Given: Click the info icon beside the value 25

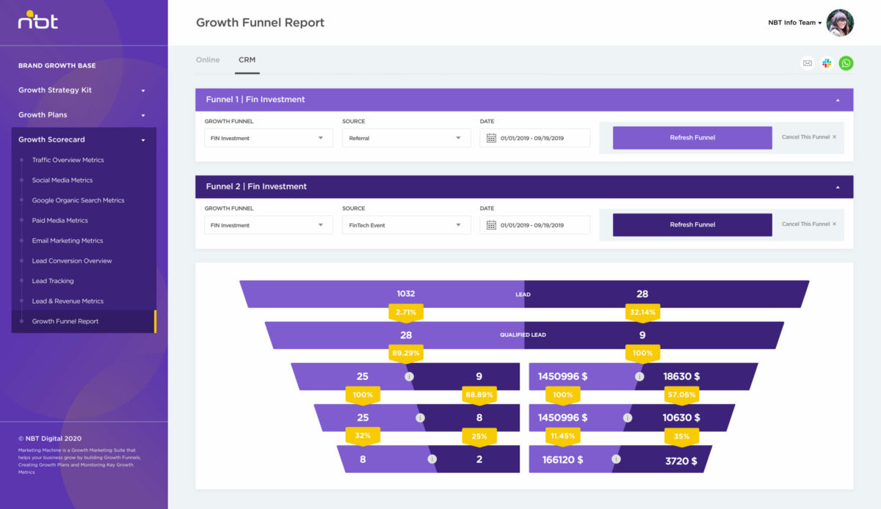Looking at the screenshot, I should tap(409, 376).
